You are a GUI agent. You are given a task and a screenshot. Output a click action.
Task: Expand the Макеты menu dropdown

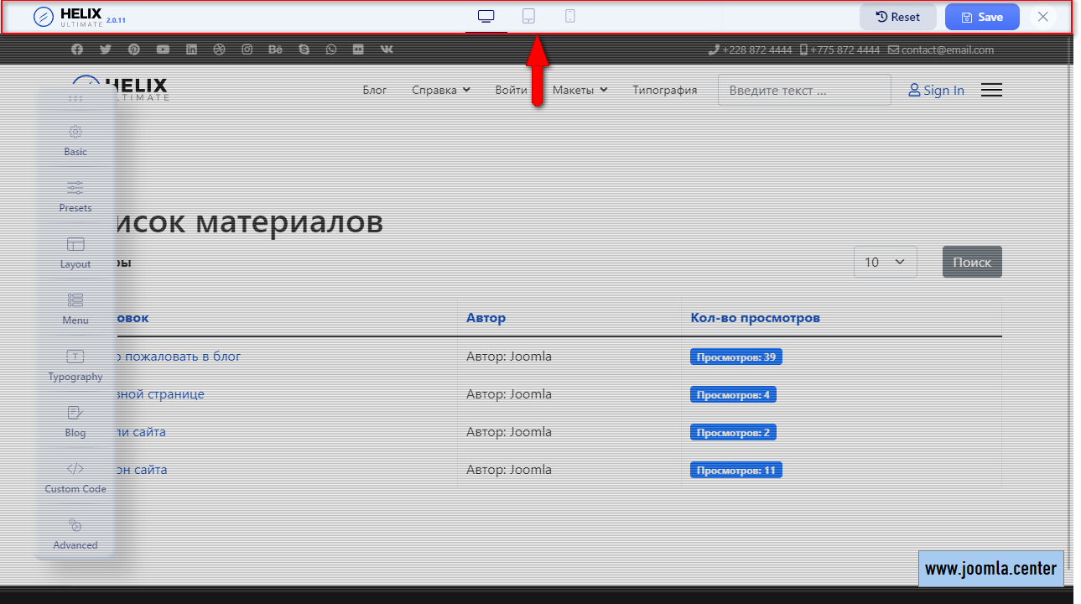[x=579, y=90]
